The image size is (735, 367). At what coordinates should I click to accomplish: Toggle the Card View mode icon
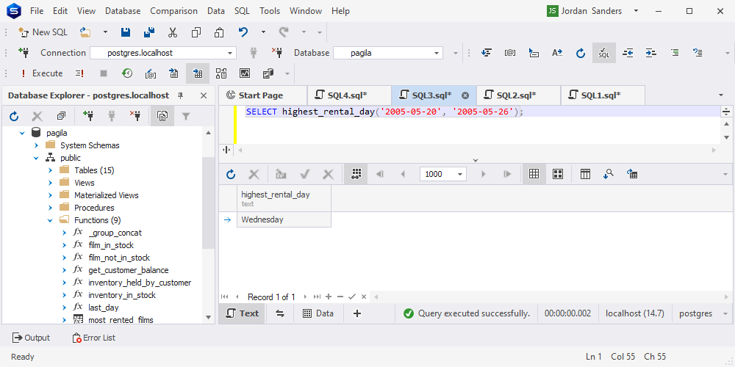558,174
